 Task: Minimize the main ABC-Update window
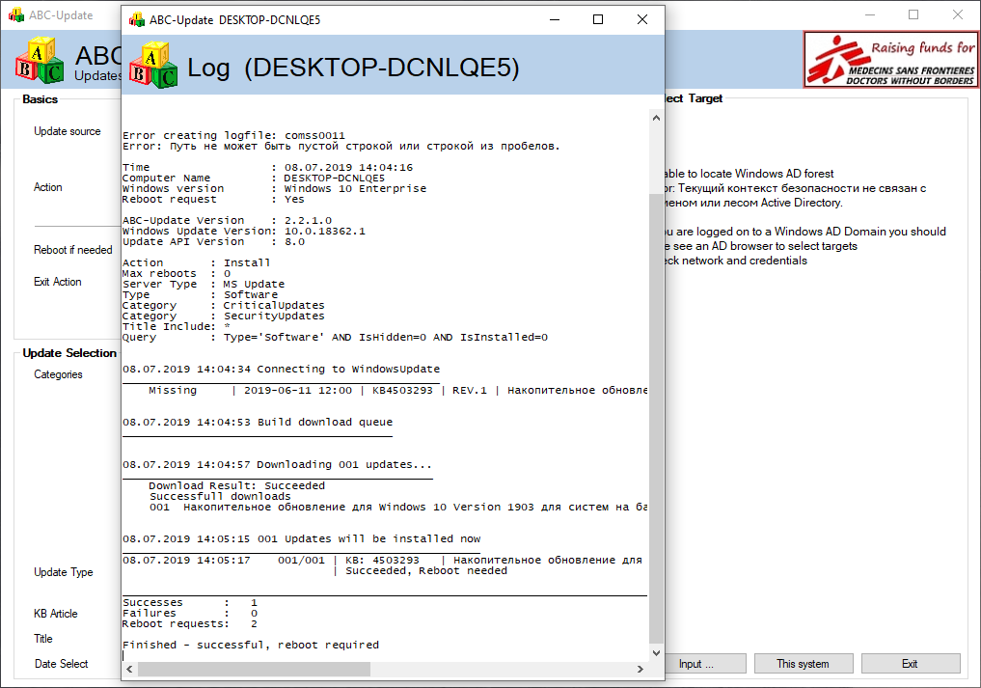[870, 15]
